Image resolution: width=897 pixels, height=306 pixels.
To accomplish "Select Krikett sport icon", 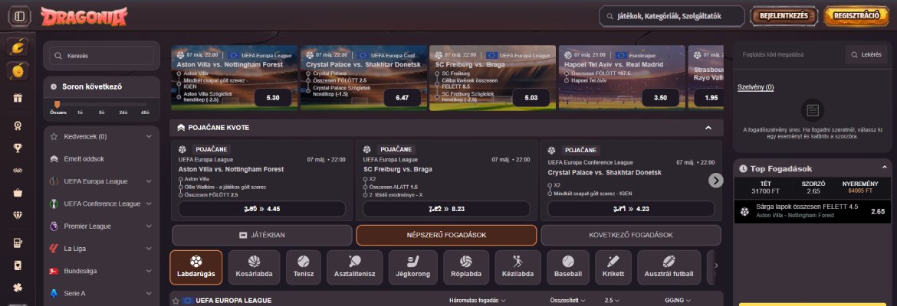I will coord(613,267).
